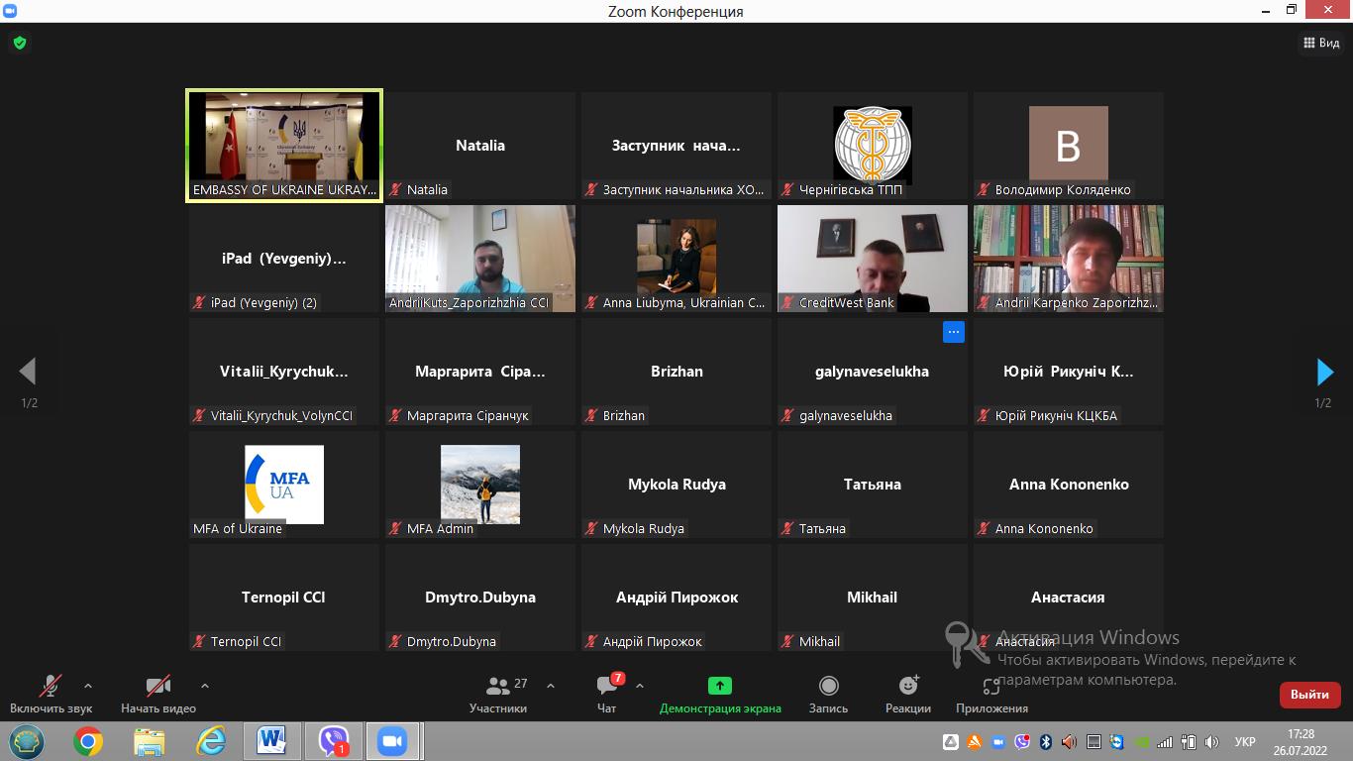This screenshot has height=761, width=1353.
Task: Click the Bluetooth tray icon
Action: point(1046,741)
